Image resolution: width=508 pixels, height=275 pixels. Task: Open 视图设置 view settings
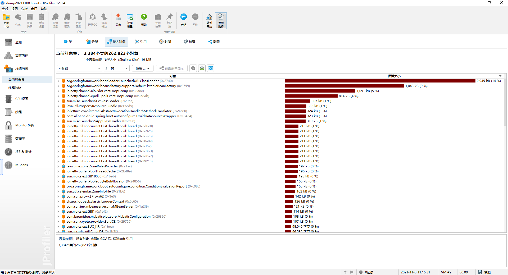[130, 20]
